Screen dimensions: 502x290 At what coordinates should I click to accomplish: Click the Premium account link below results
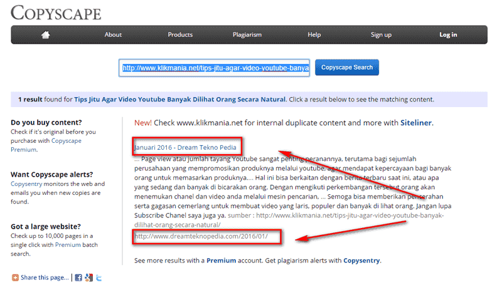point(222,261)
